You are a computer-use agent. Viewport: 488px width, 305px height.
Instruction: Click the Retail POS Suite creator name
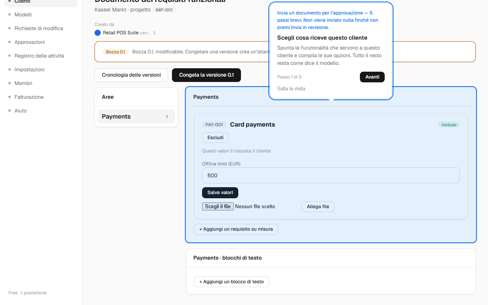121,33
